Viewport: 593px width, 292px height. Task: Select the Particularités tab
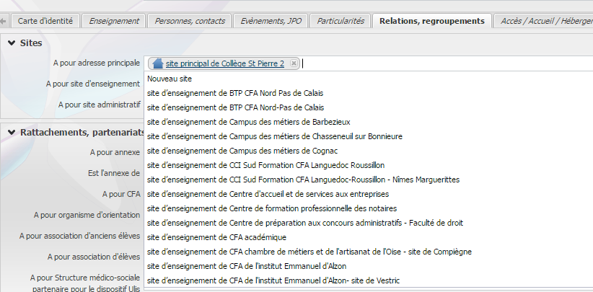[341, 21]
